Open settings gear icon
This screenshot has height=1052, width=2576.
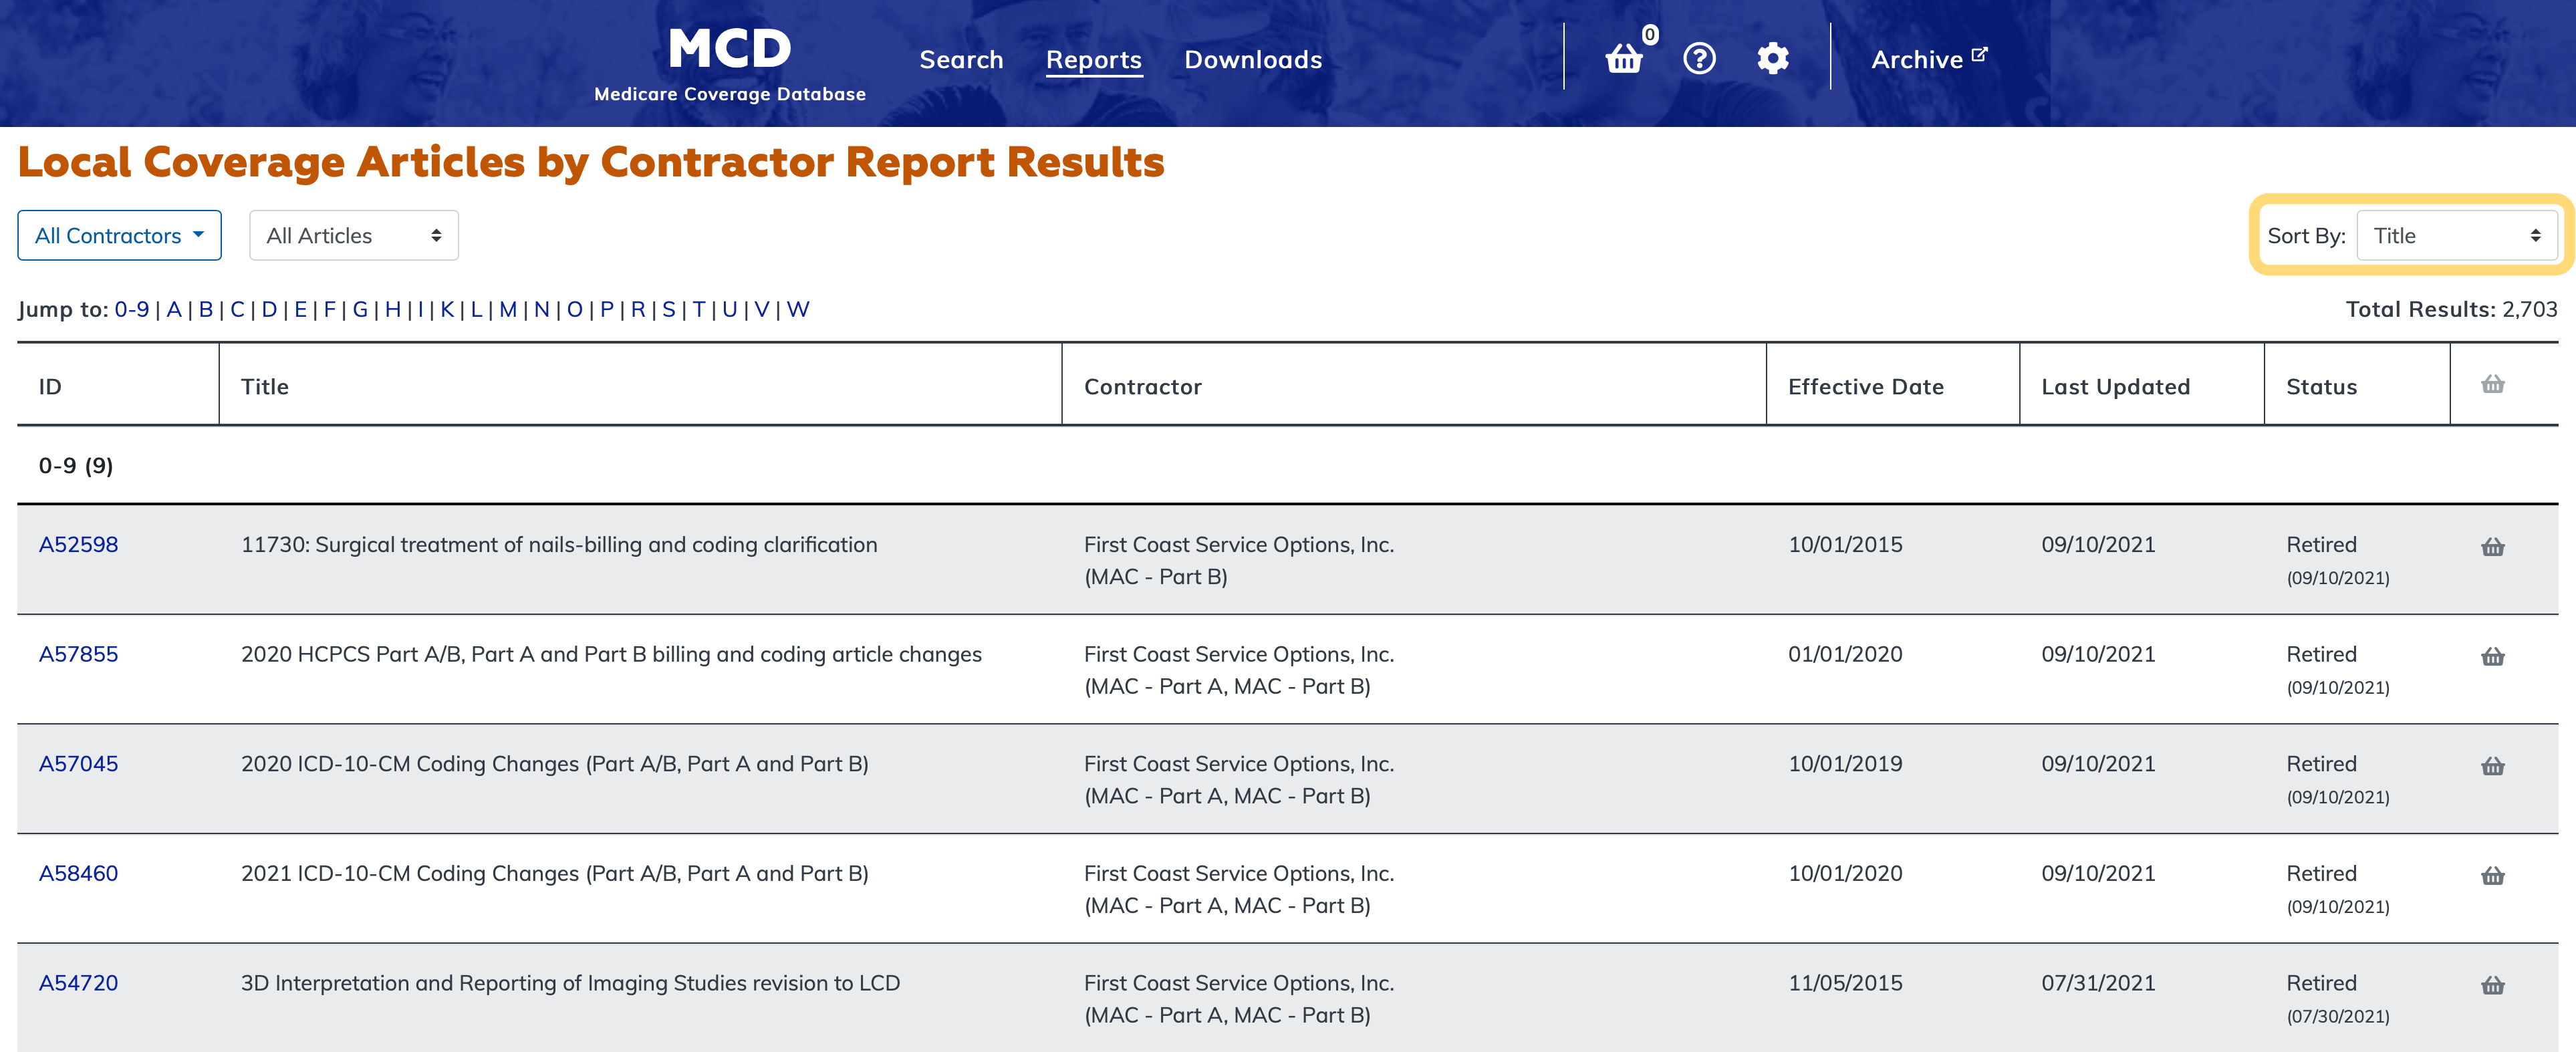pos(1772,59)
